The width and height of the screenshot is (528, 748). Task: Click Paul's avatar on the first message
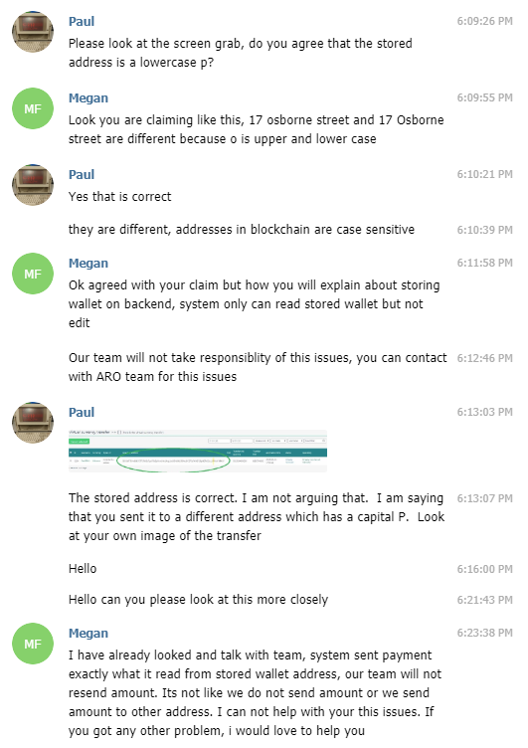(x=33, y=32)
